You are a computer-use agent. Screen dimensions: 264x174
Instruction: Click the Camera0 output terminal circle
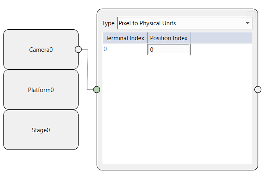click(x=78, y=49)
